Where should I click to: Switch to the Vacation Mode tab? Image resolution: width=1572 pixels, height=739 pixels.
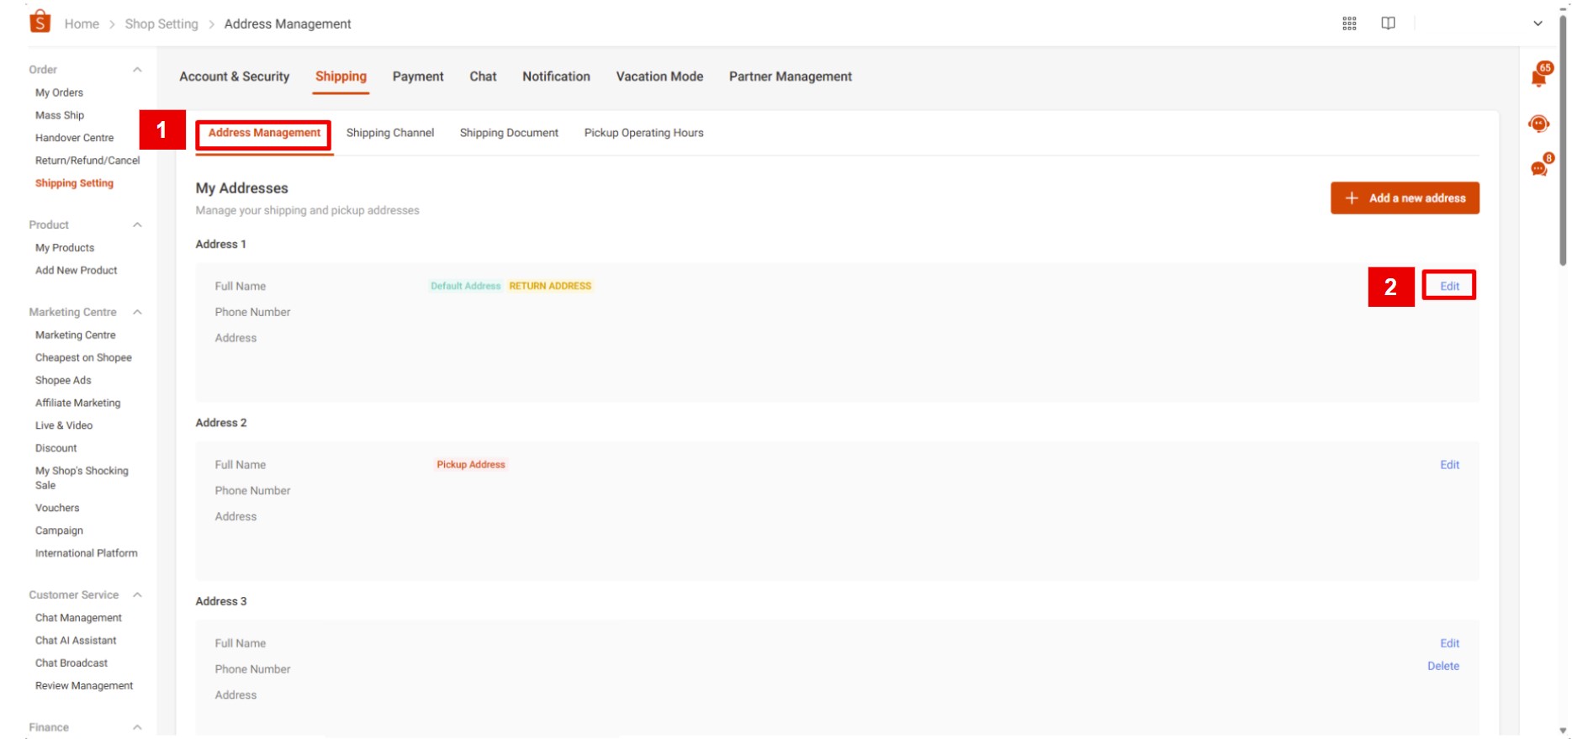[x=659, y=77]
